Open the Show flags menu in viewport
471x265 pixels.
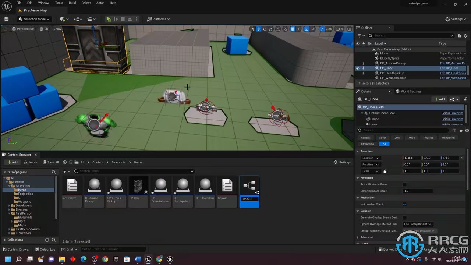point(57,29)
